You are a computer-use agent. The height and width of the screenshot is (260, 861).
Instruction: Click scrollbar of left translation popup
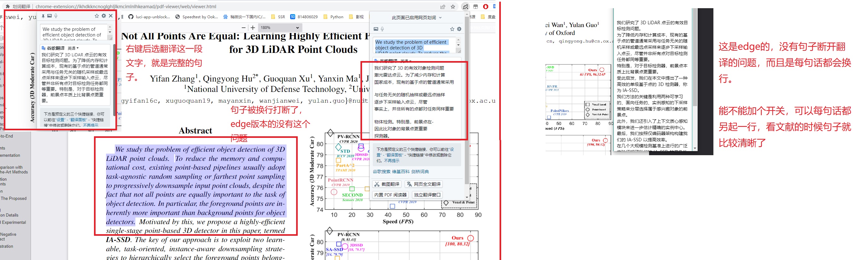coord(114,80)
